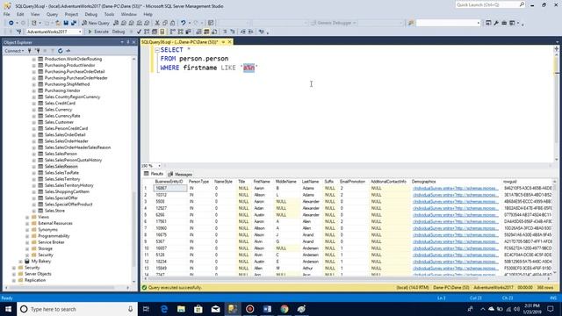Select the Sales.Customer table in tree
The image size is (562, 316).
click(x=59, y=122)
